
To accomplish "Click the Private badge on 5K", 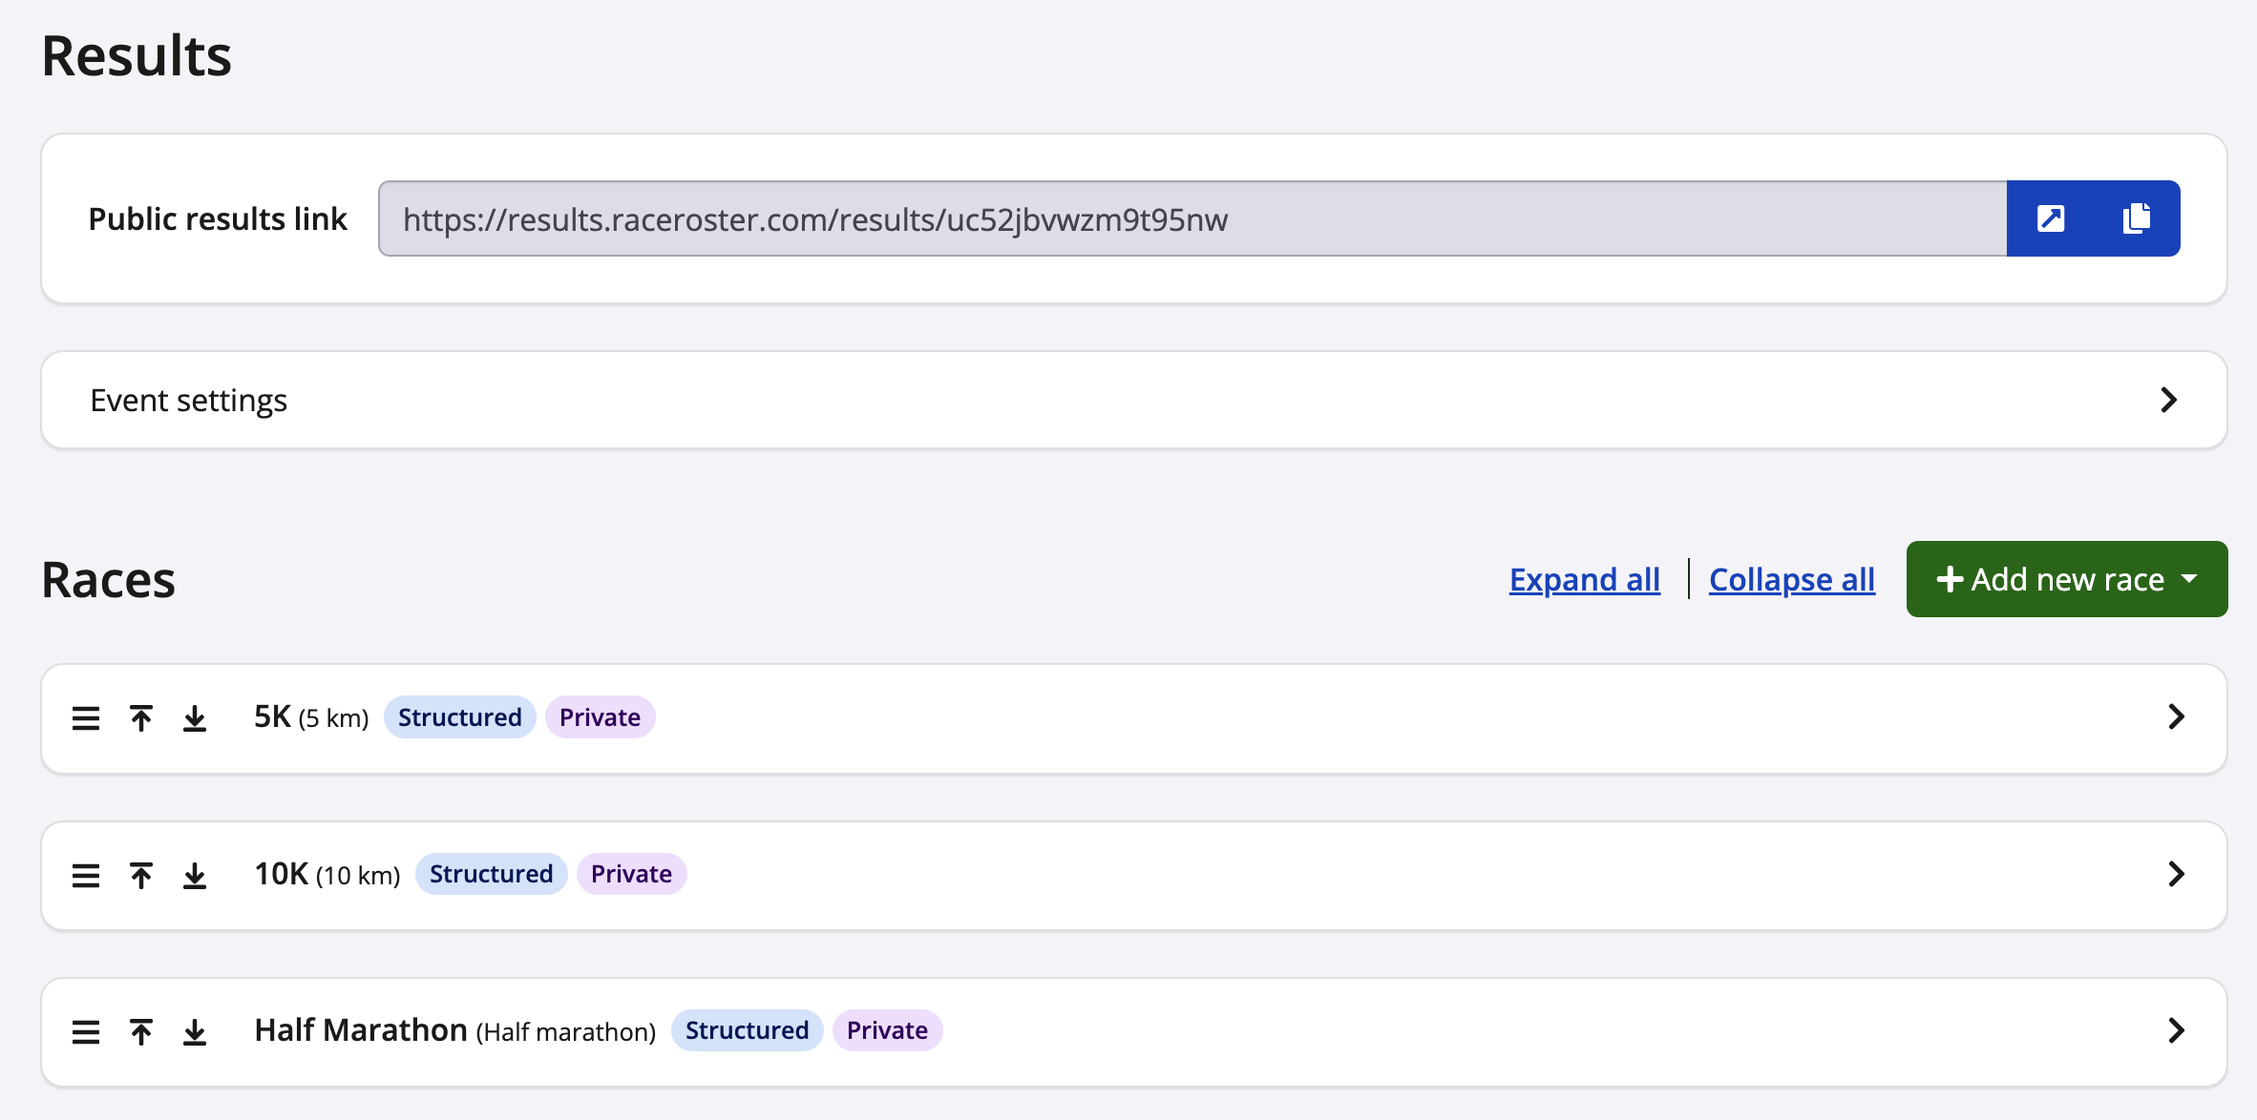I will 600,717.
